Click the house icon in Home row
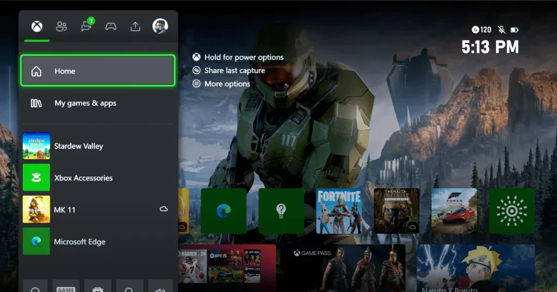Image resolution: width=557 pixels, height=292 pixels. click(x=36, y=71)
